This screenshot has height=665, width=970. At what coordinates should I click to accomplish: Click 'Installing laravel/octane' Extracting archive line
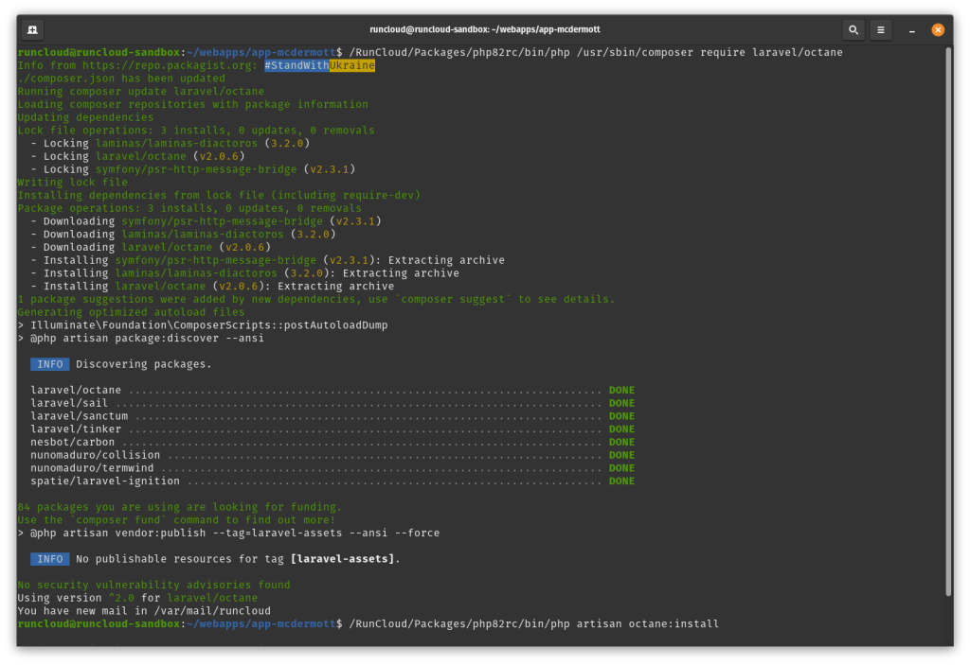[212, 286]
